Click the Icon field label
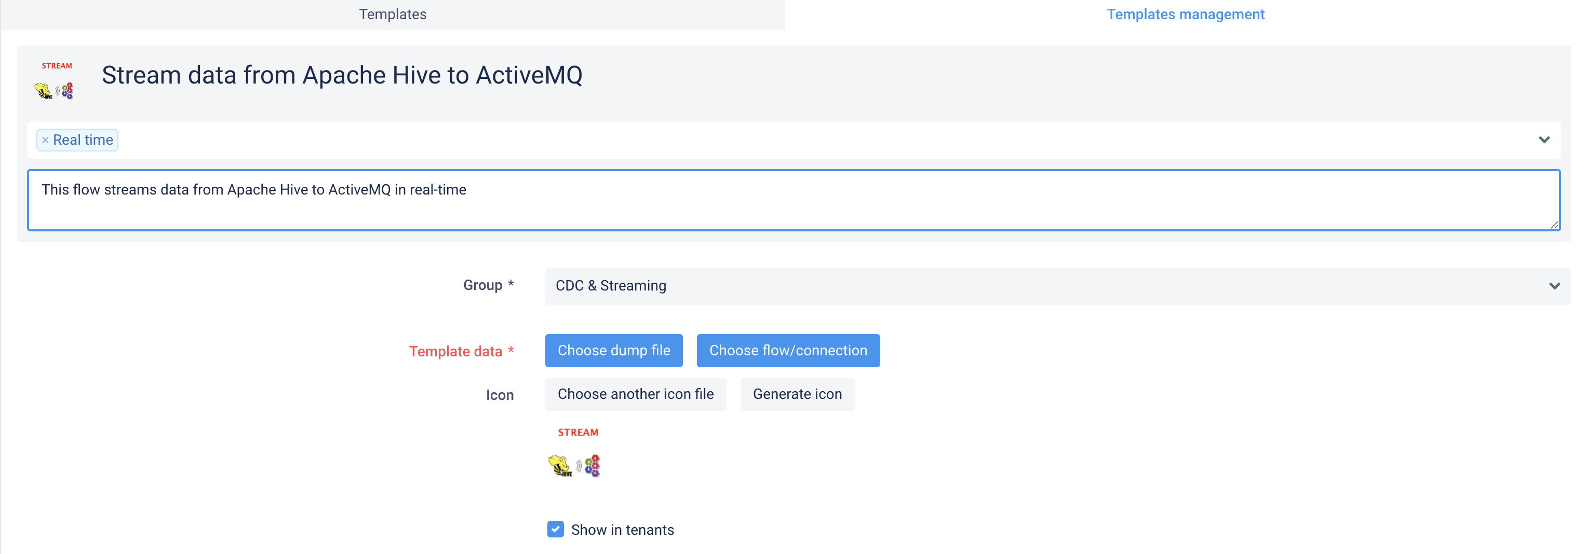This screenshot has height=554, width=1587. [x=500, y=395]
